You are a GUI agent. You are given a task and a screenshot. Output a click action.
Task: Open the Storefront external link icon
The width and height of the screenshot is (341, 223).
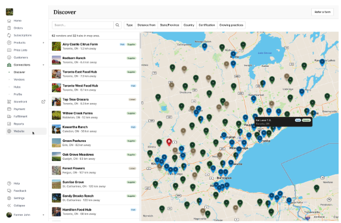pos(44,101)
